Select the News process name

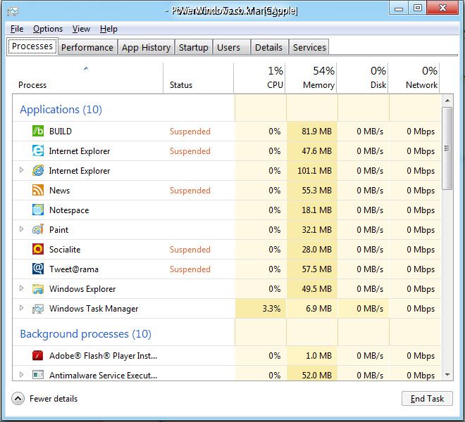point(59,191)
